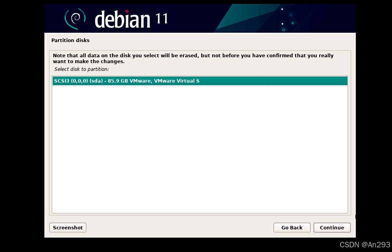Viewport: 392px width, 252px height.
Task: Select the SCSI3 (sda) 85.9 GB VMware disk
Action: click(x=200, y=81)
